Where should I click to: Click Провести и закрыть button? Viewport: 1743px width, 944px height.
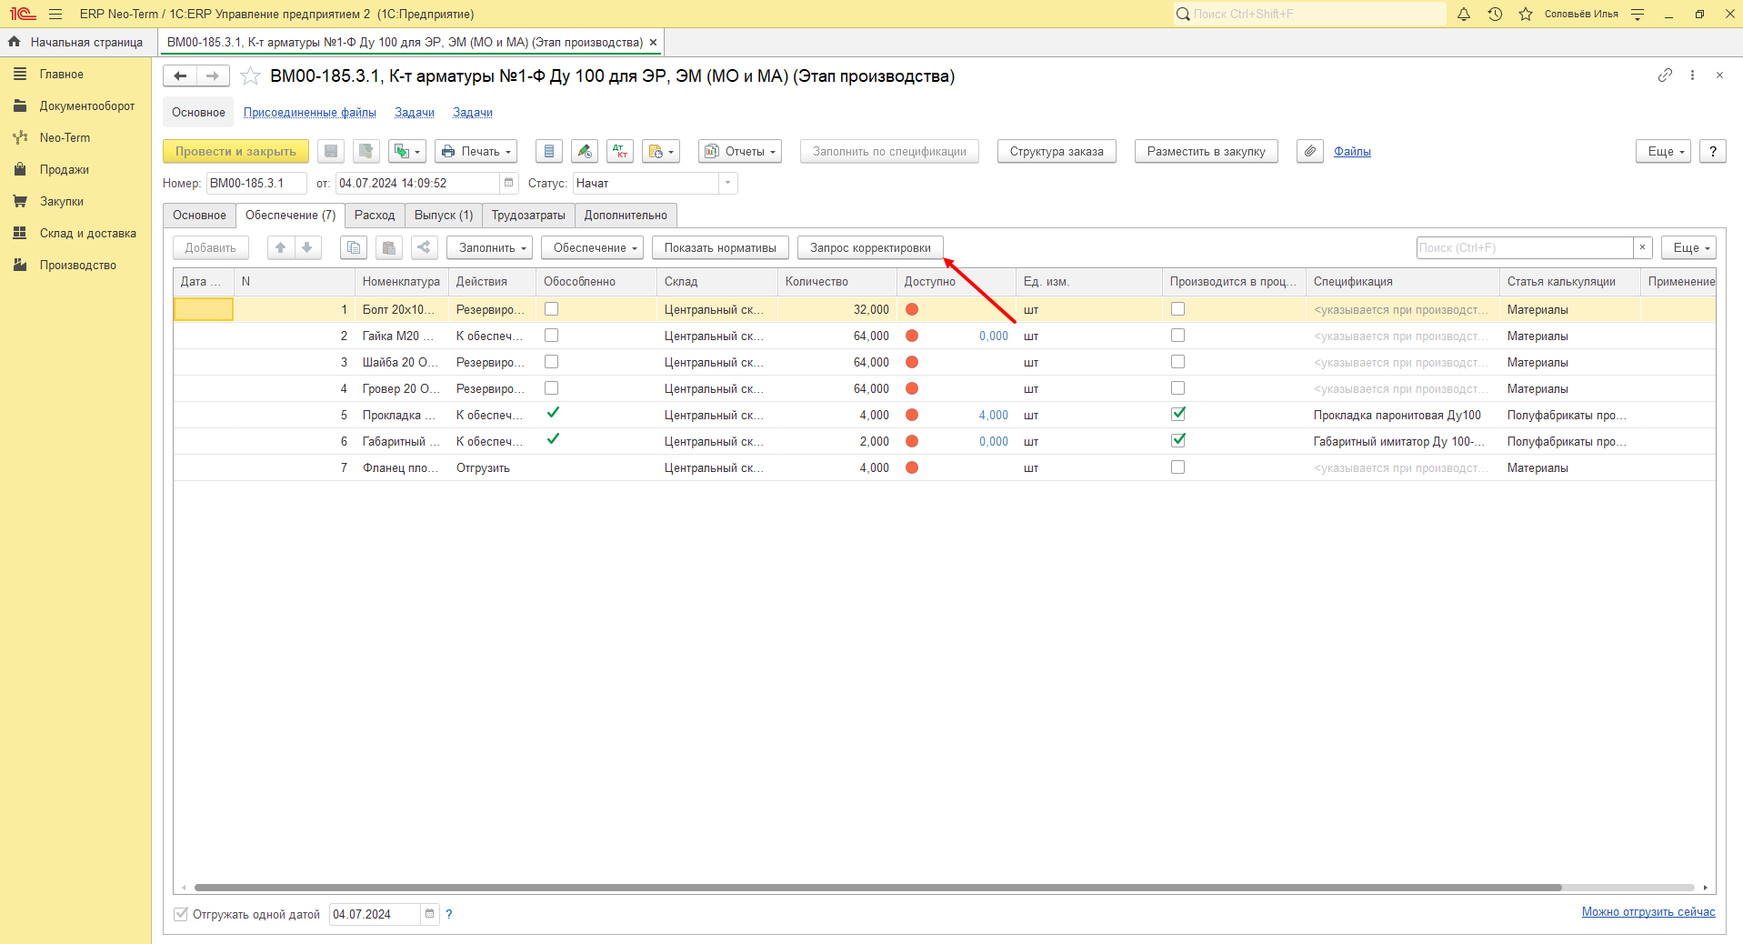235,152
